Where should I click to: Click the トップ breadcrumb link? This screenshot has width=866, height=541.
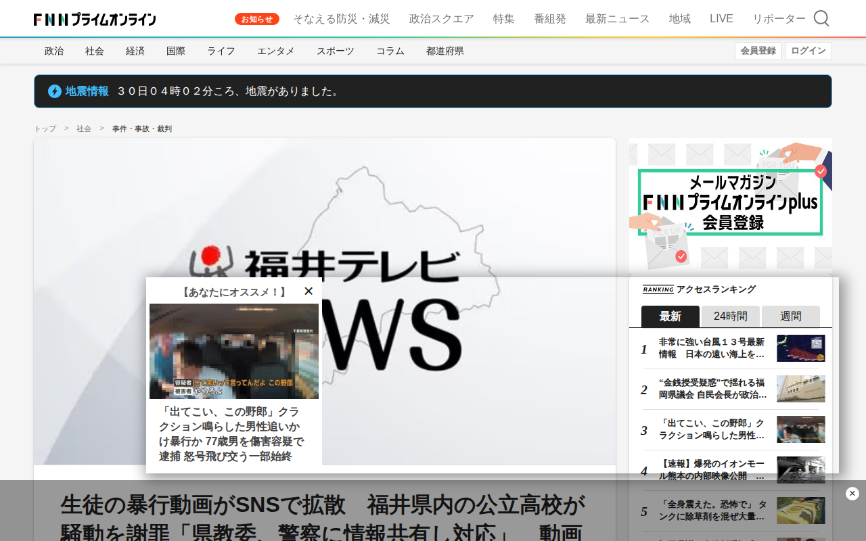(45, 128)
